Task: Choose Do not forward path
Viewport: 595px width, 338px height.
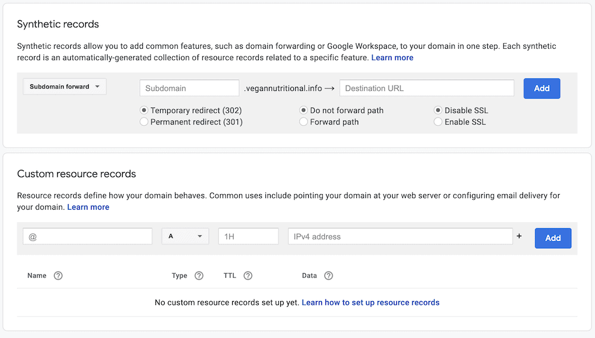Action: (303, 110)
